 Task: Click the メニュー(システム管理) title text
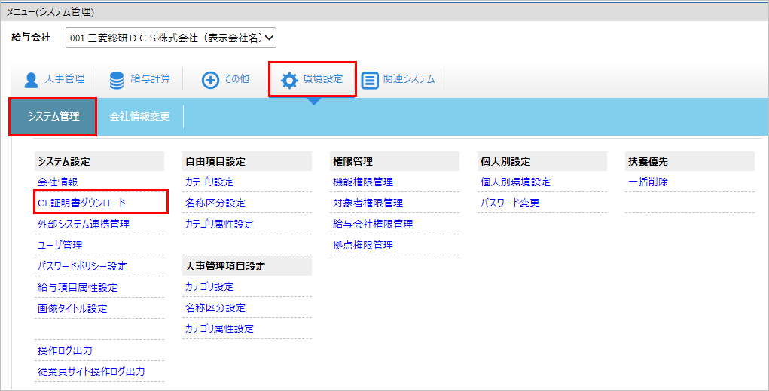pos(50,12)
